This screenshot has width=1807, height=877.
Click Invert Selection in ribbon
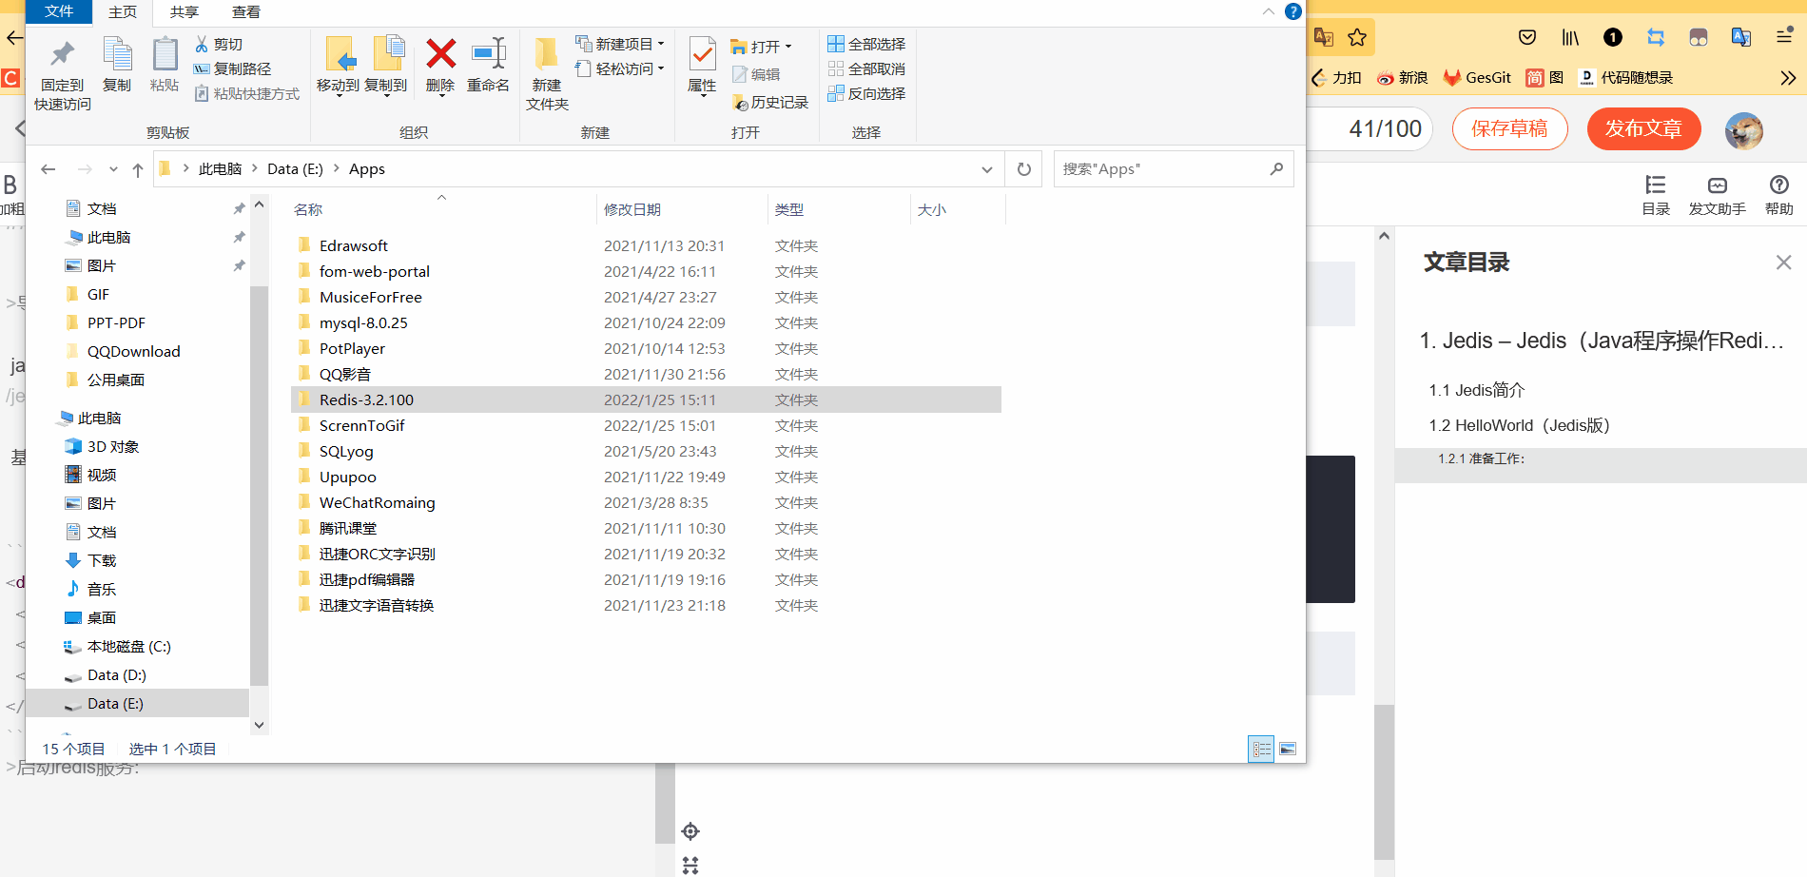866,93
